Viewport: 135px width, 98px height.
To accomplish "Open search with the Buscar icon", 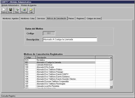I will pos(24,11).
